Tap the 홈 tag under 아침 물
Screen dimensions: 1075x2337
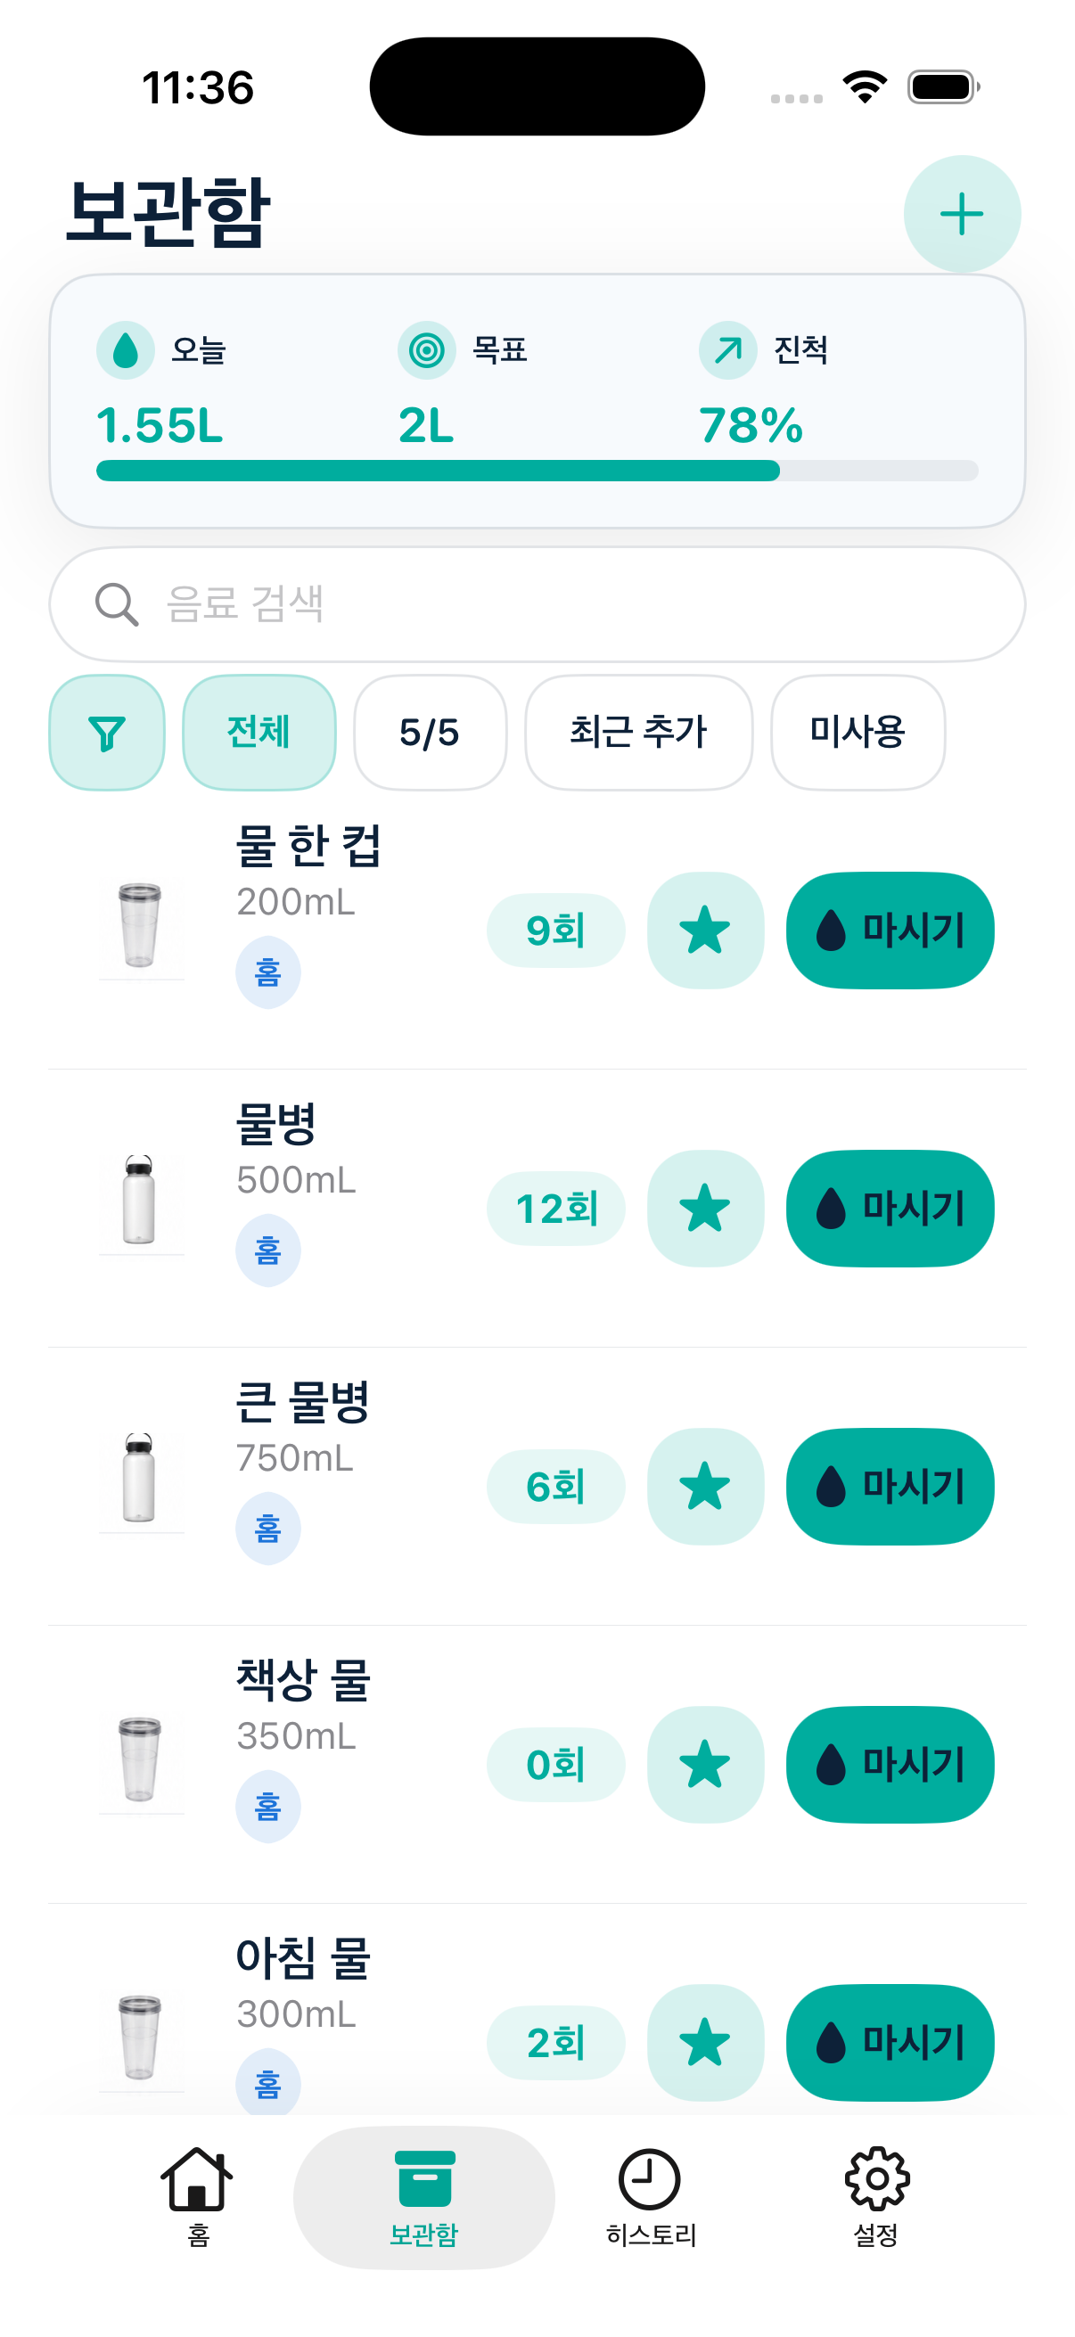click(x=267, y=2082)
